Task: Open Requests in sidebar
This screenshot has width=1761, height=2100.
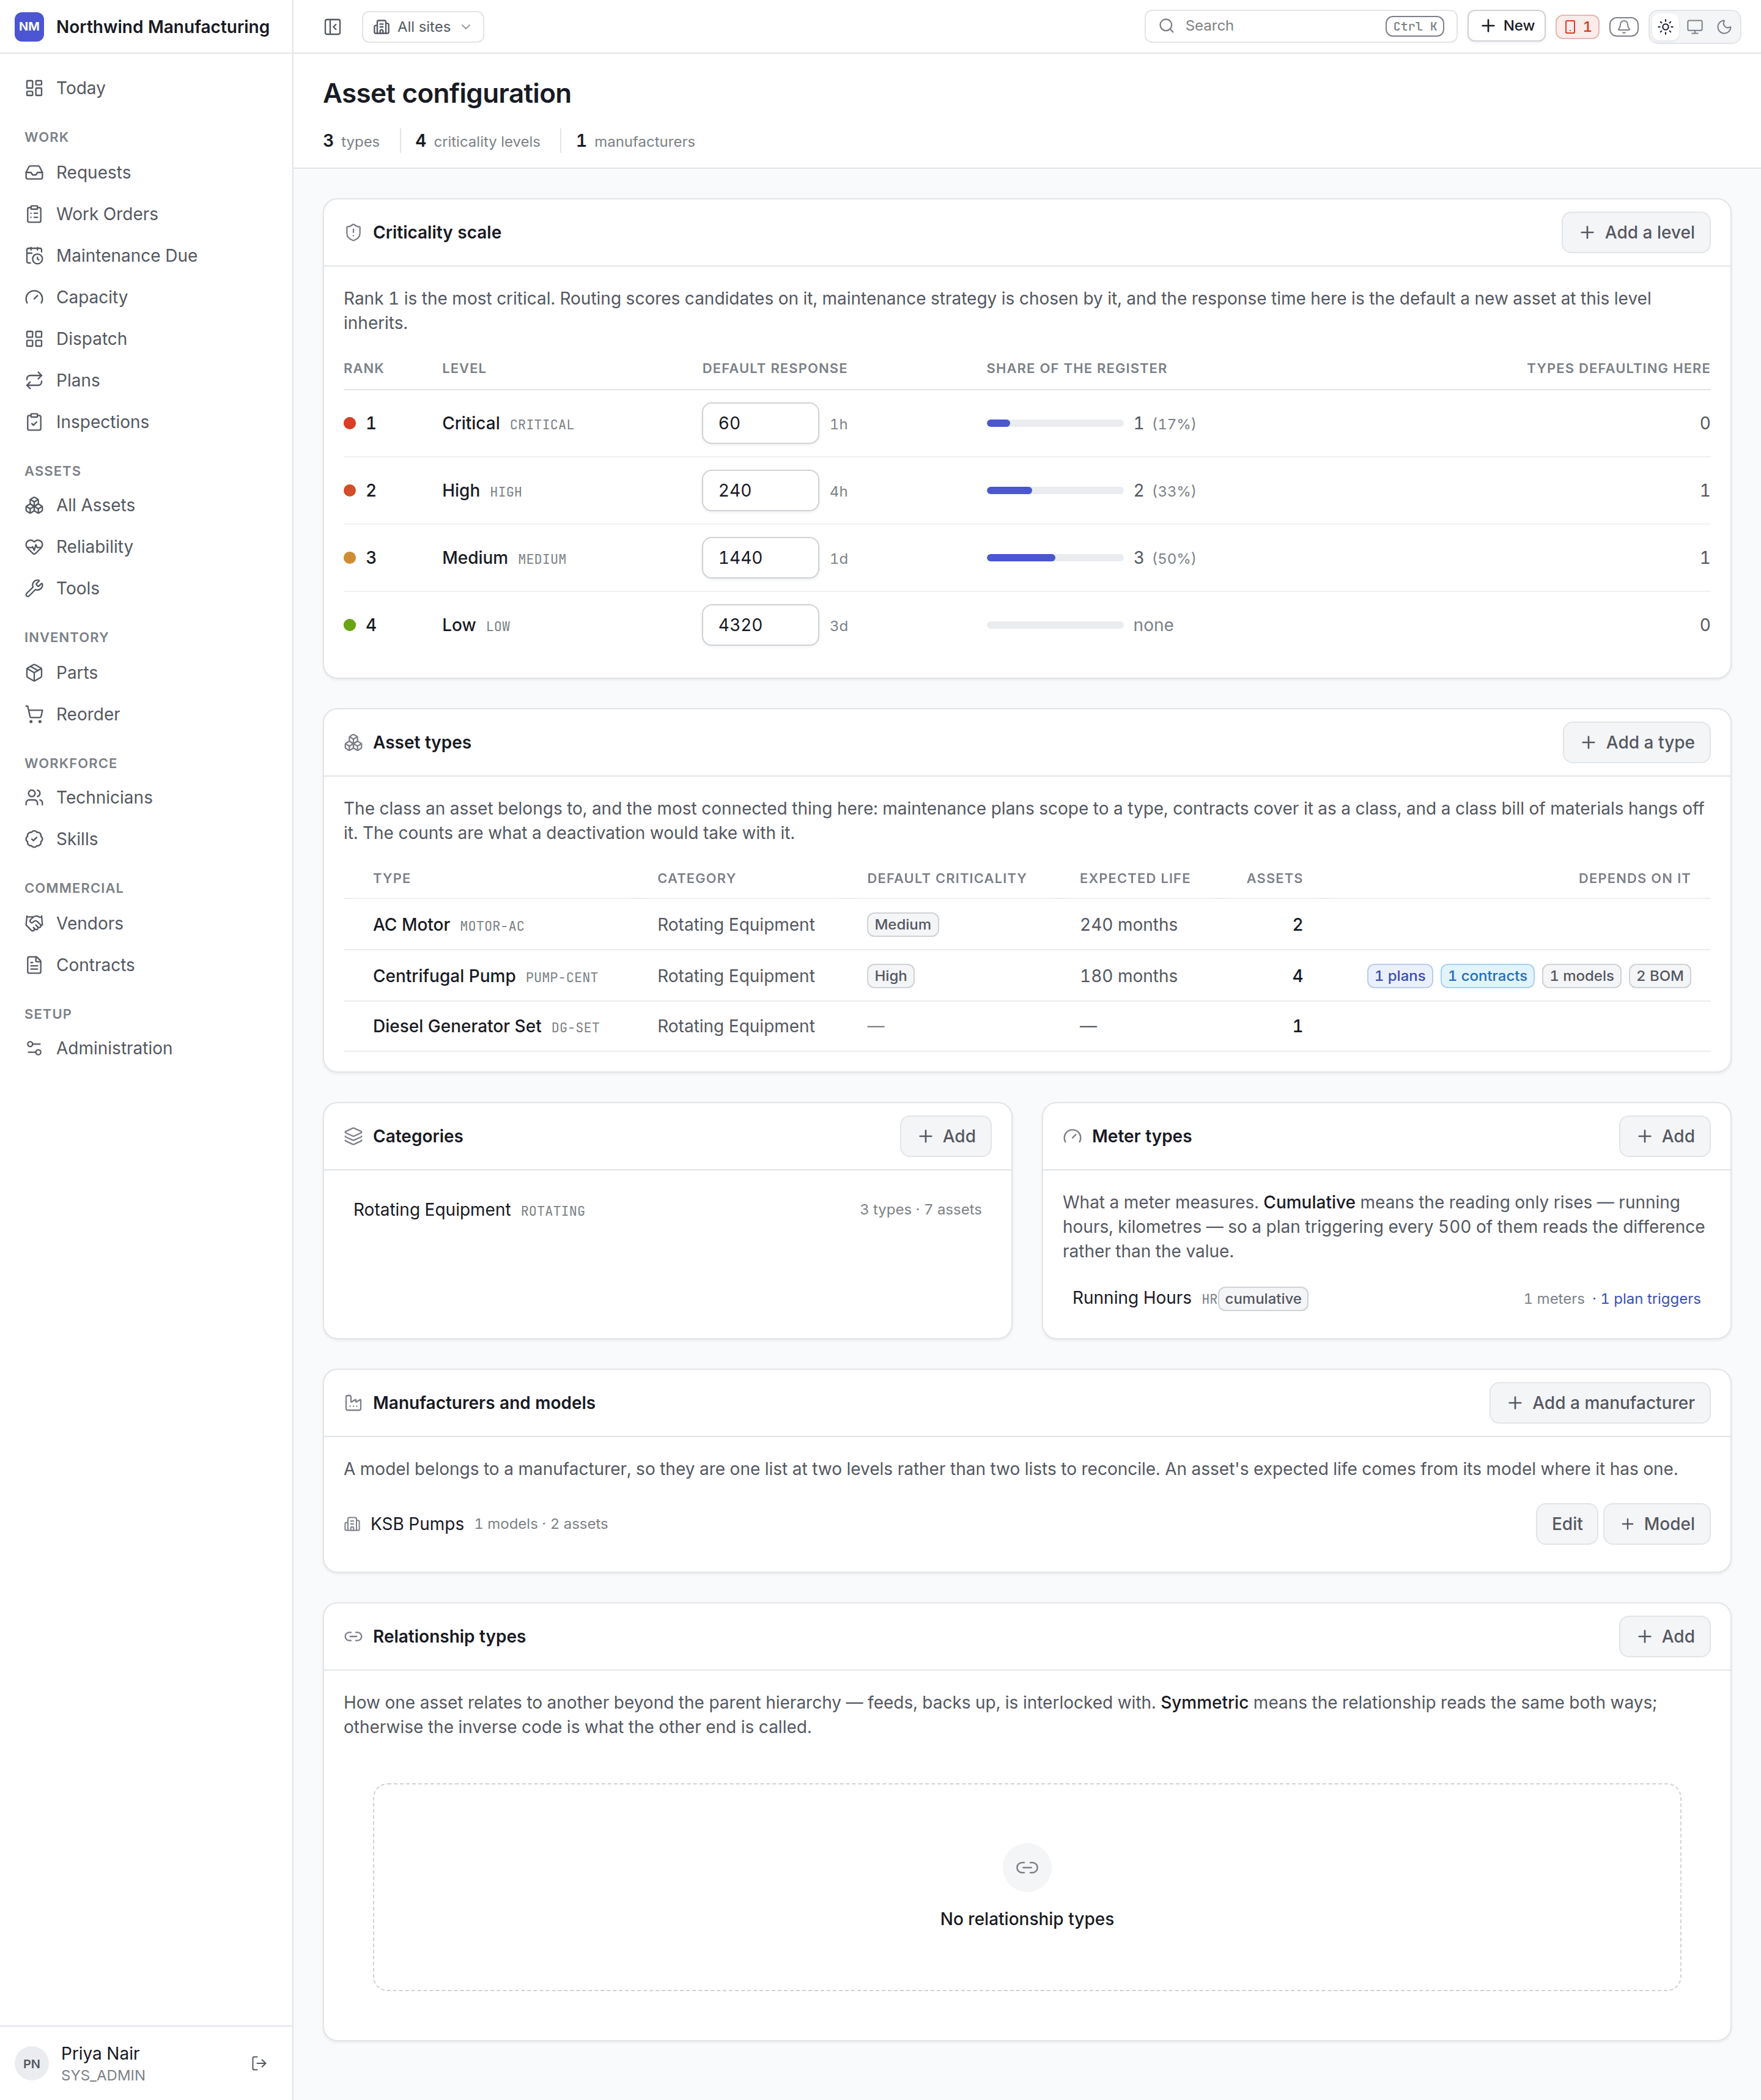Action: [x=146, y=172]
